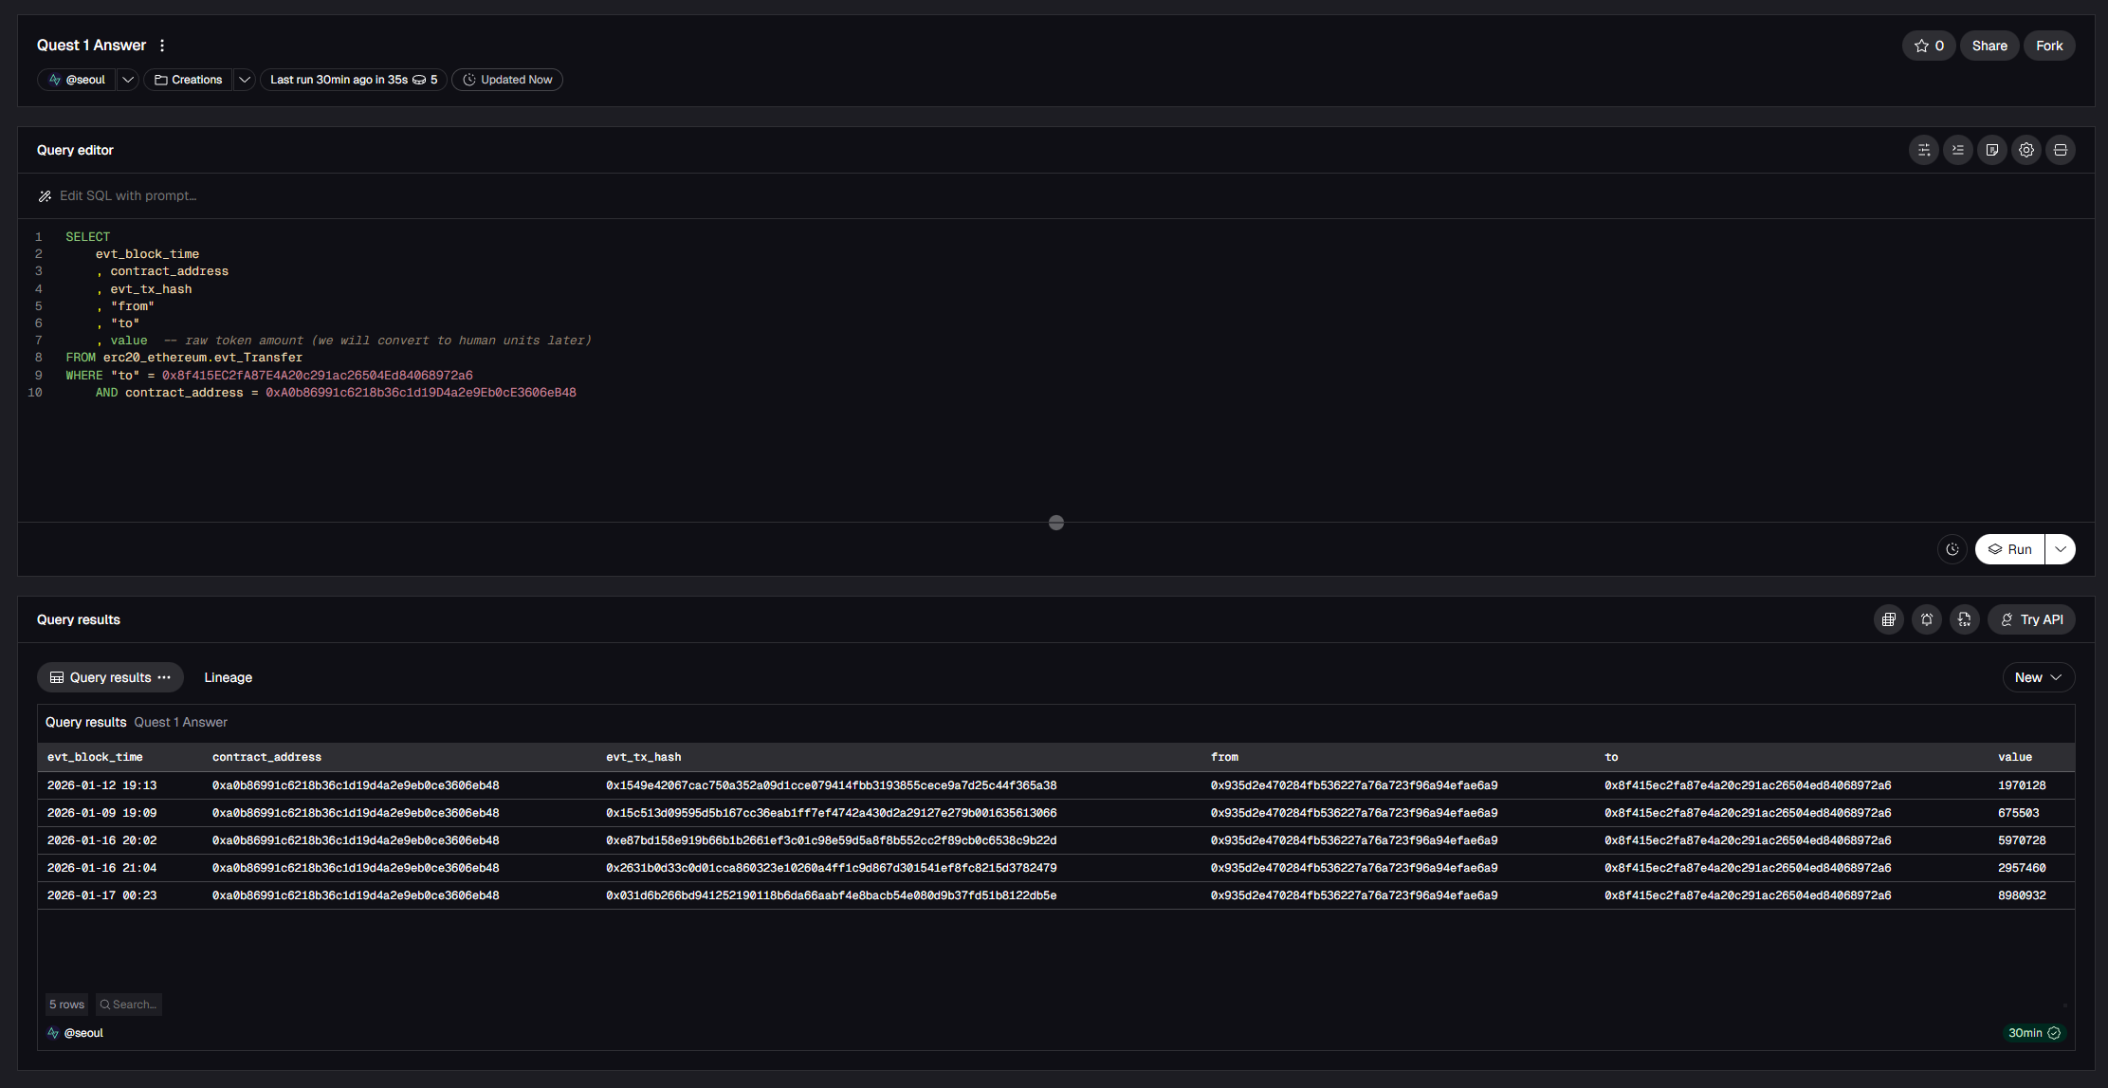
Task: Click the Try API button
Action: pos(2031,619)
